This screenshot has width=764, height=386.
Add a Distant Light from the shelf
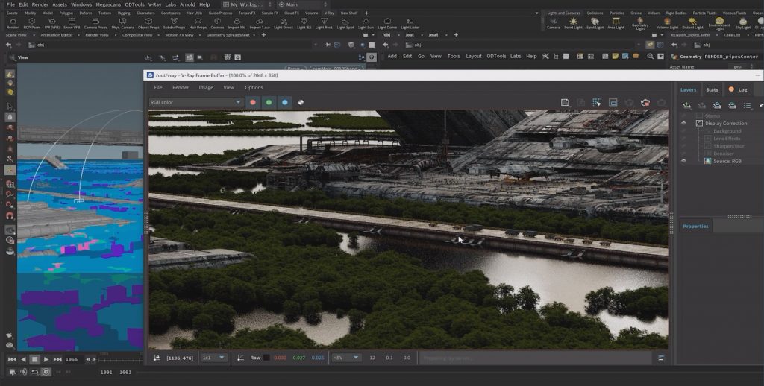point(692,22)
